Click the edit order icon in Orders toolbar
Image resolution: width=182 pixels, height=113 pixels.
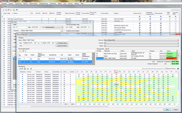coord(8,10)
